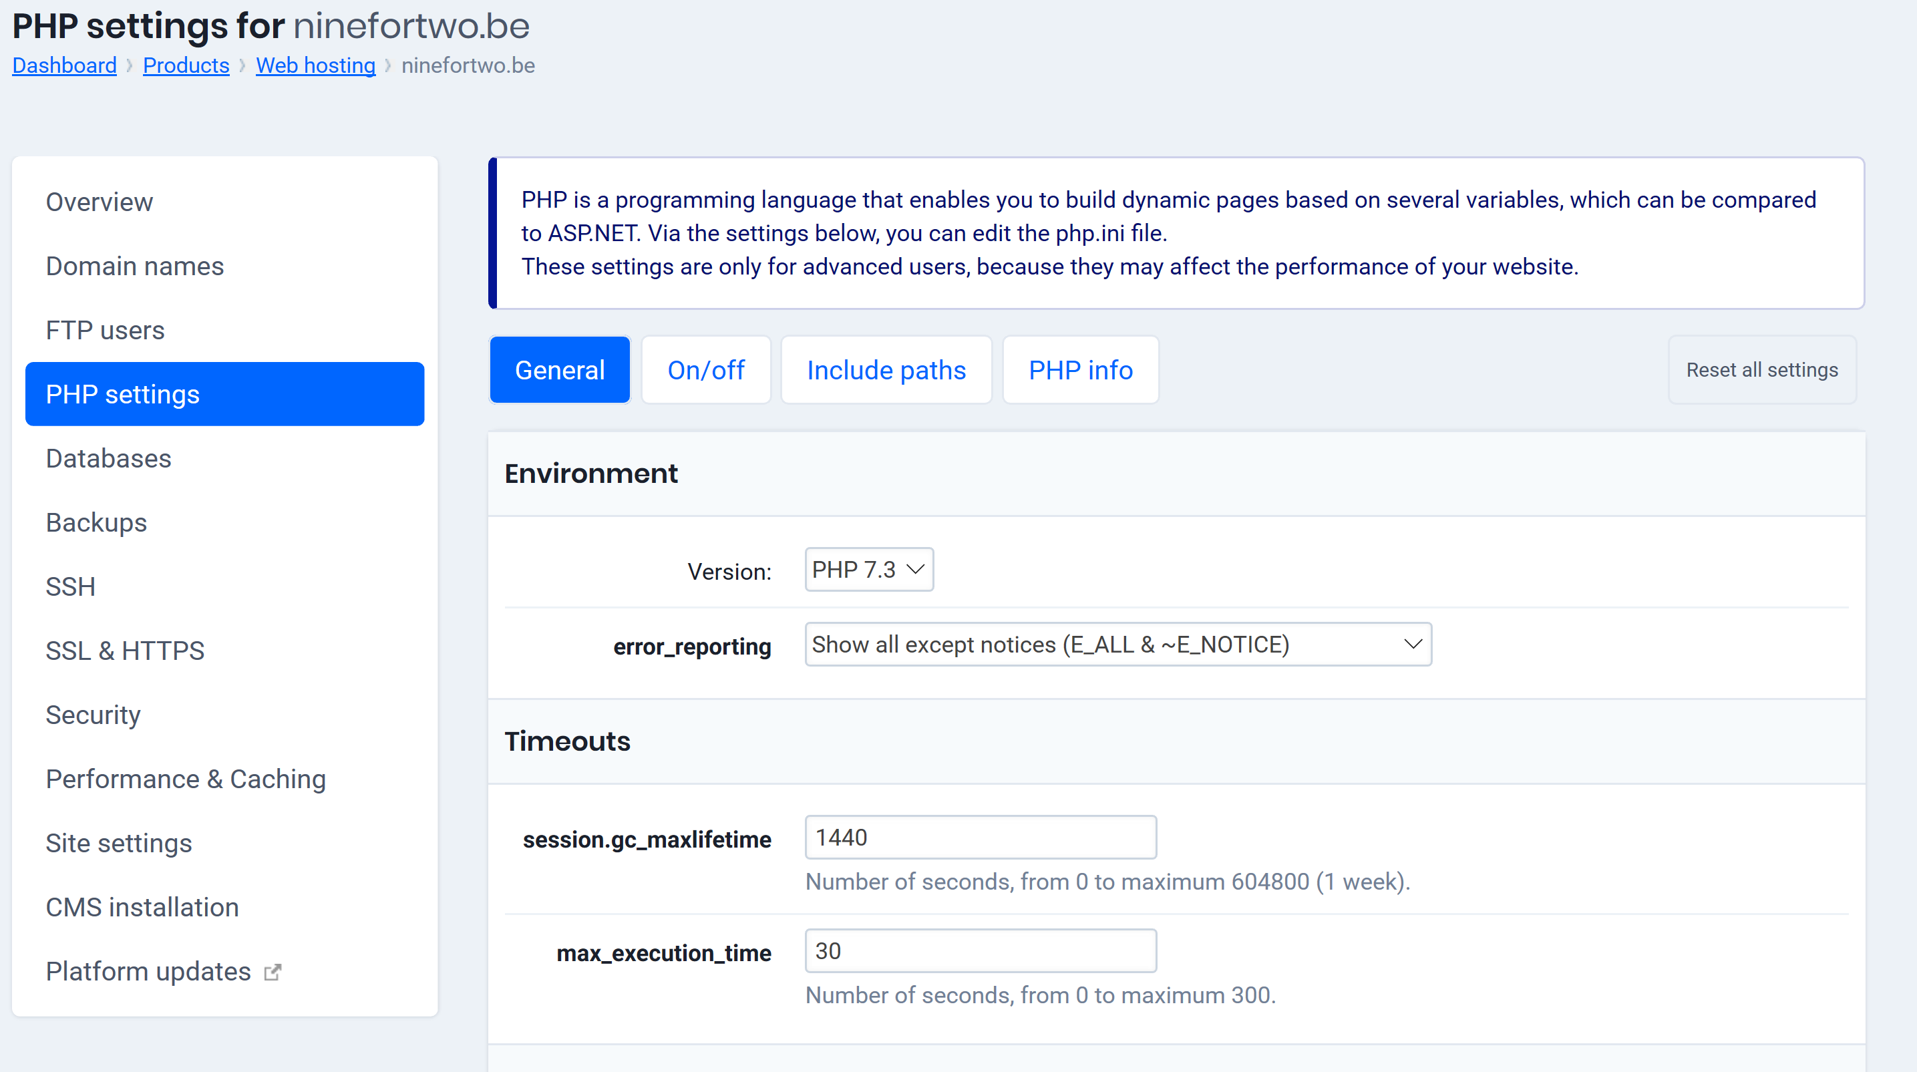The image size is (1917, 1072).
Task: Go to FTP users settings
Action: (x=105, y=329)
